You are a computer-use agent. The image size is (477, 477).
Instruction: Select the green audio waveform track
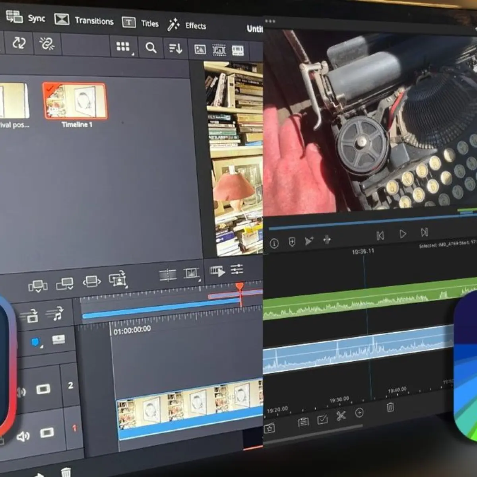[370, 299]
